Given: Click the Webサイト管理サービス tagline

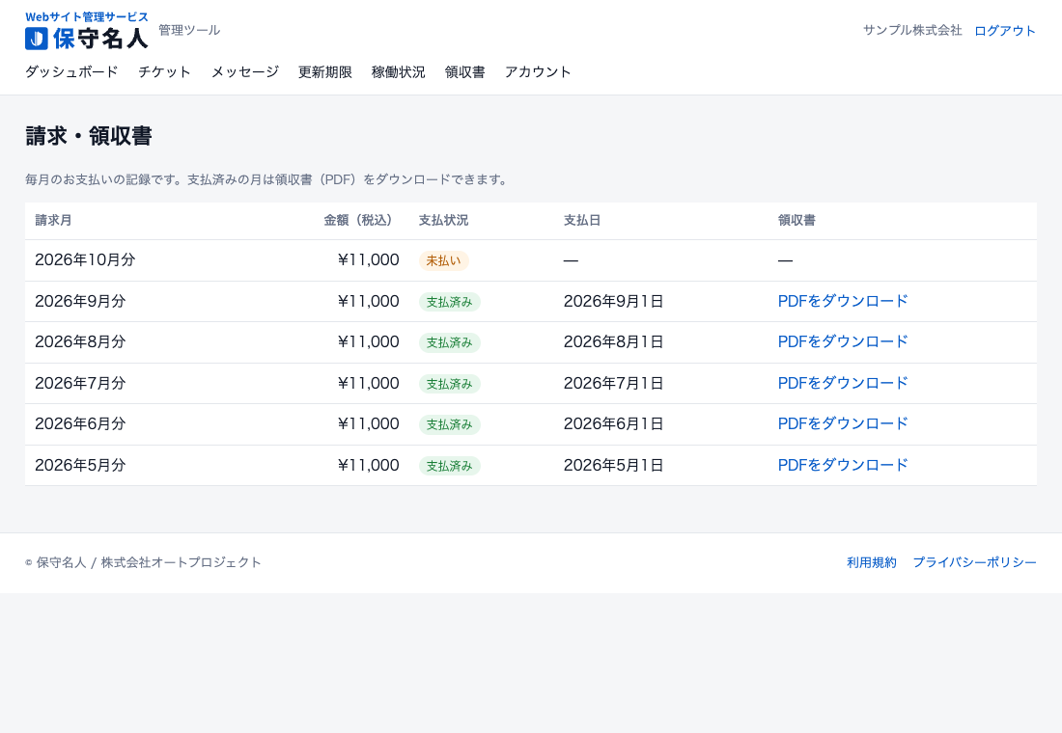Looking at the screenshot, I should point(87,17).
